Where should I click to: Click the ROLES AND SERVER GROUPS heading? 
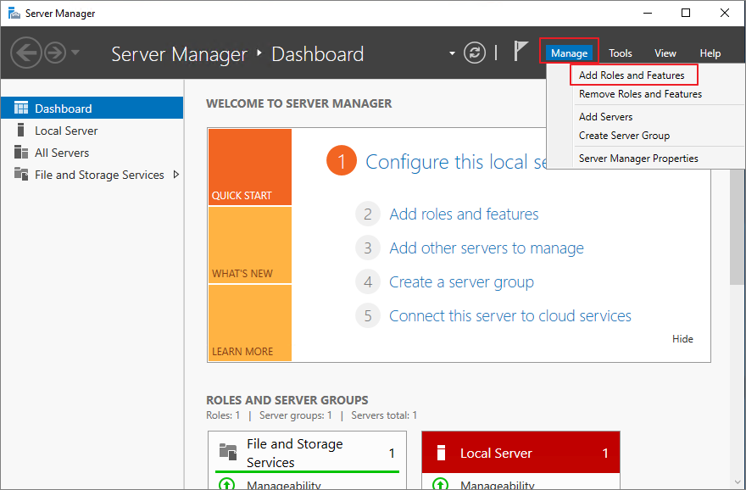click(x=287, y=400)
